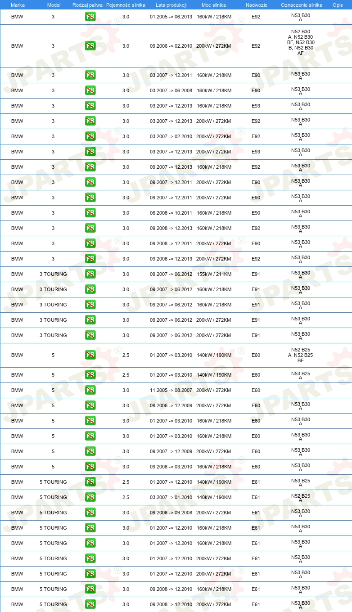Click the petrol icon in the E93 160kW row
Viewport: 352px width, 612px height.
[90, 106]
